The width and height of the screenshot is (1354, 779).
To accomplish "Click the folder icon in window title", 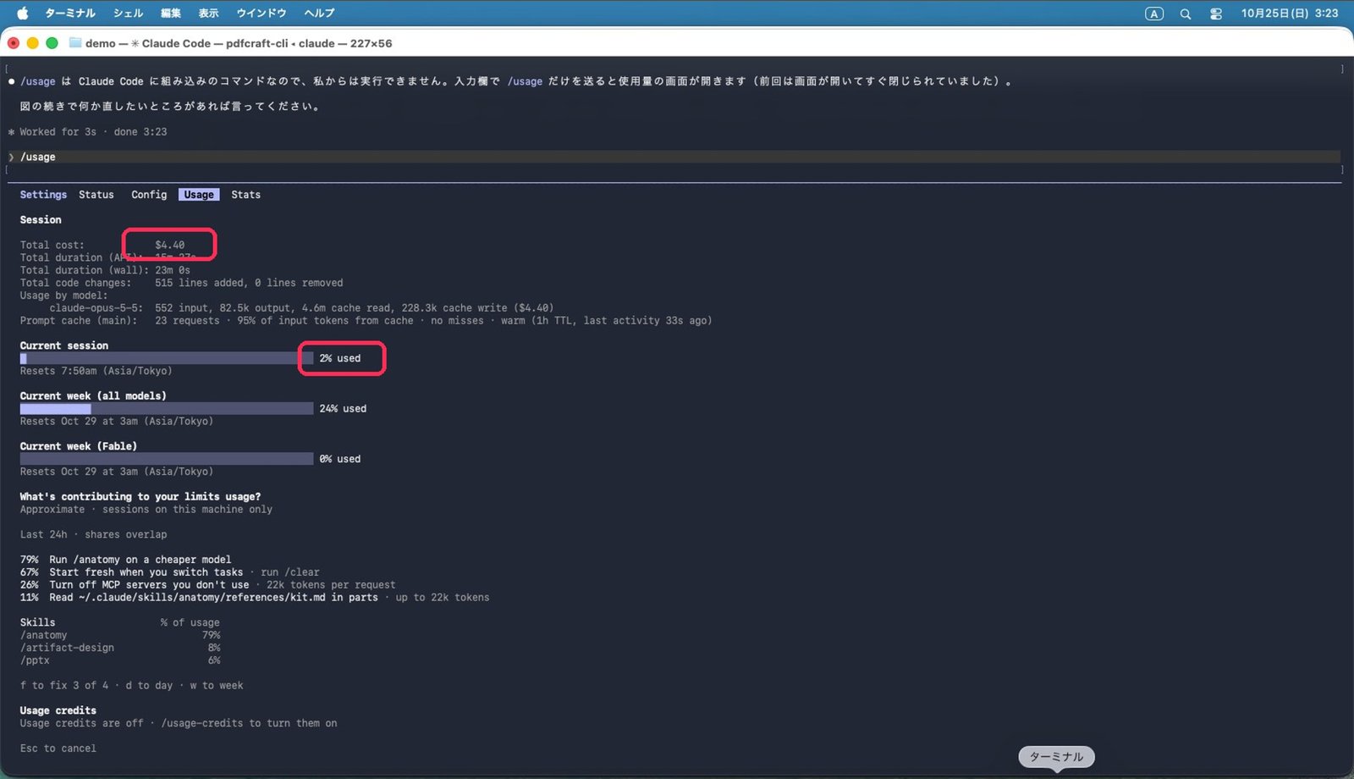I will [75, 42].
